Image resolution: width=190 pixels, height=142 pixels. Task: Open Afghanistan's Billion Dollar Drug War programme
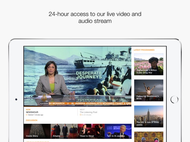[149, 64]
